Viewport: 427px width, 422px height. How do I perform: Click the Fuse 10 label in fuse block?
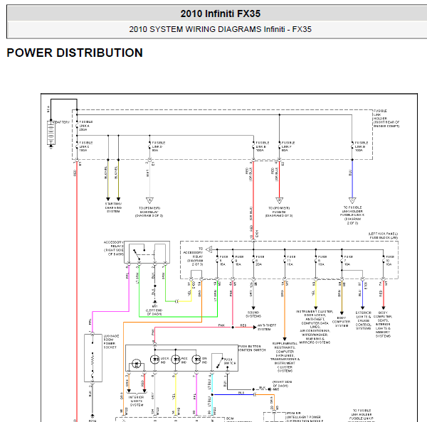pos(390,261)
